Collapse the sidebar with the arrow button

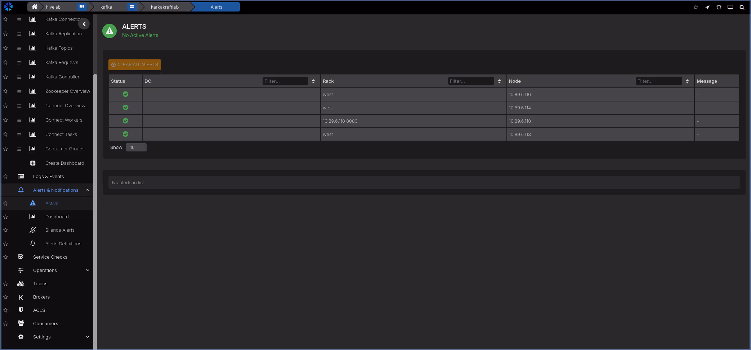[84, 24]
